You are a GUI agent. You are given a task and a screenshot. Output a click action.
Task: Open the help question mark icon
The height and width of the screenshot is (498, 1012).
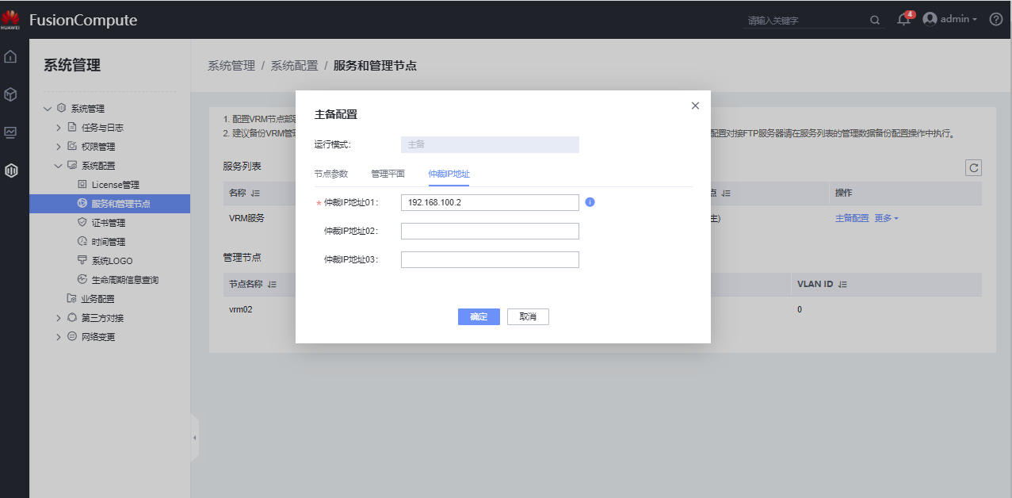pyautogui.click(x=996, y=19)
